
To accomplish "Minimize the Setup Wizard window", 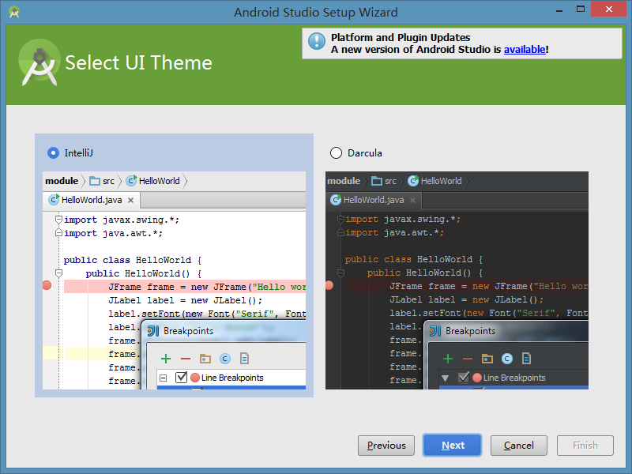I will pos(559,9).
